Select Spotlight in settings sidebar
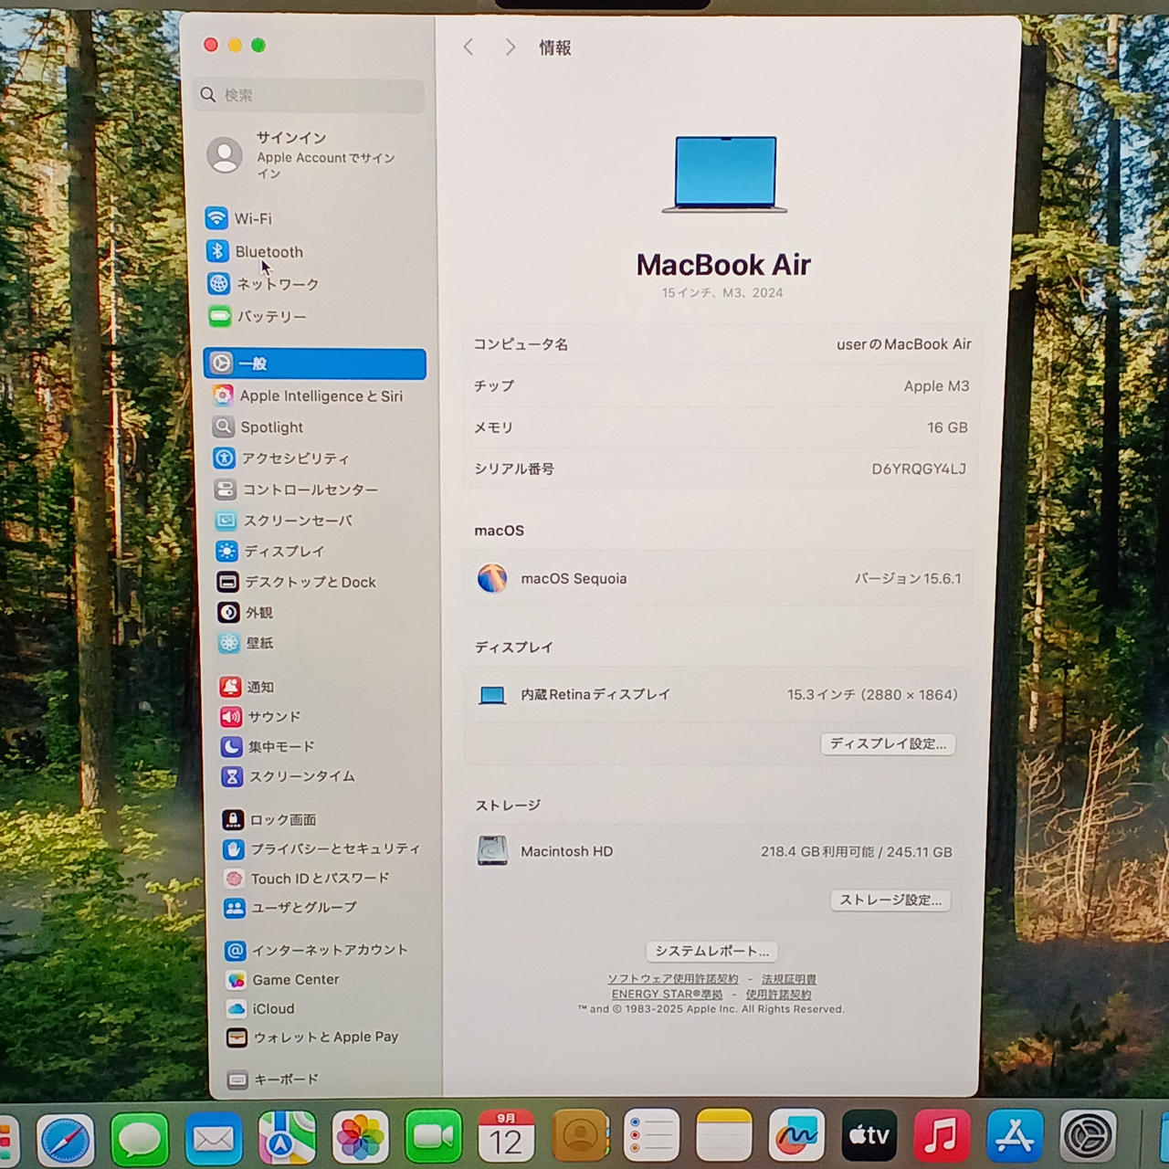This screenshot has width=1169, height=1169. pyautogui.click(x=270, y=427)
